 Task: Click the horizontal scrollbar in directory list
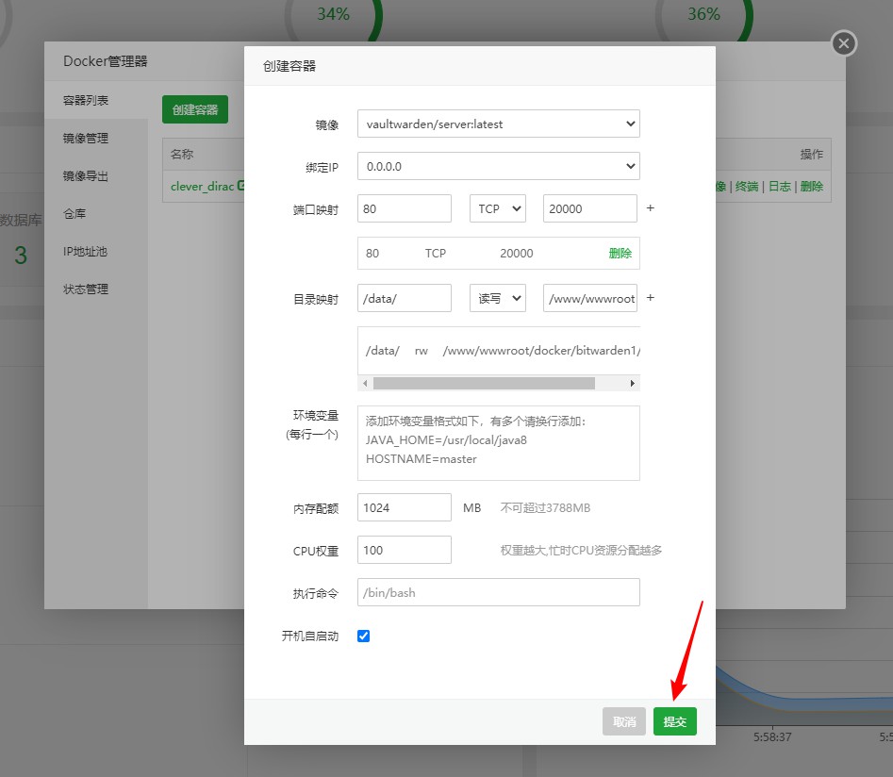pos(484,384)
